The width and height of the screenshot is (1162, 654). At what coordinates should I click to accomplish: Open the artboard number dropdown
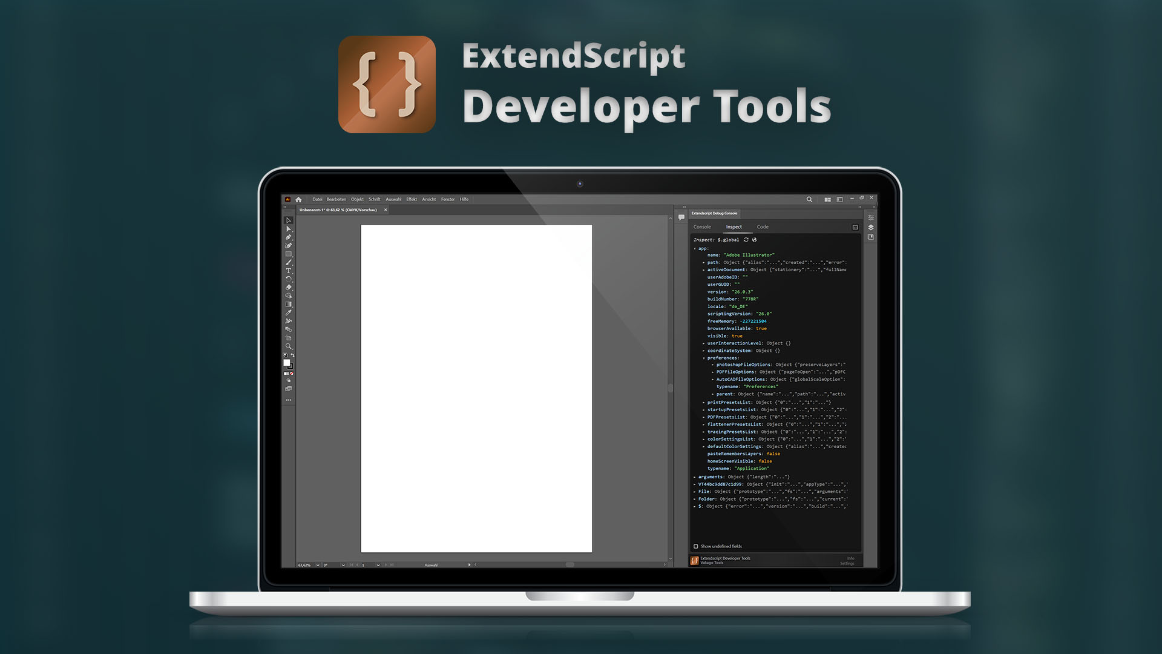point(378,565)
